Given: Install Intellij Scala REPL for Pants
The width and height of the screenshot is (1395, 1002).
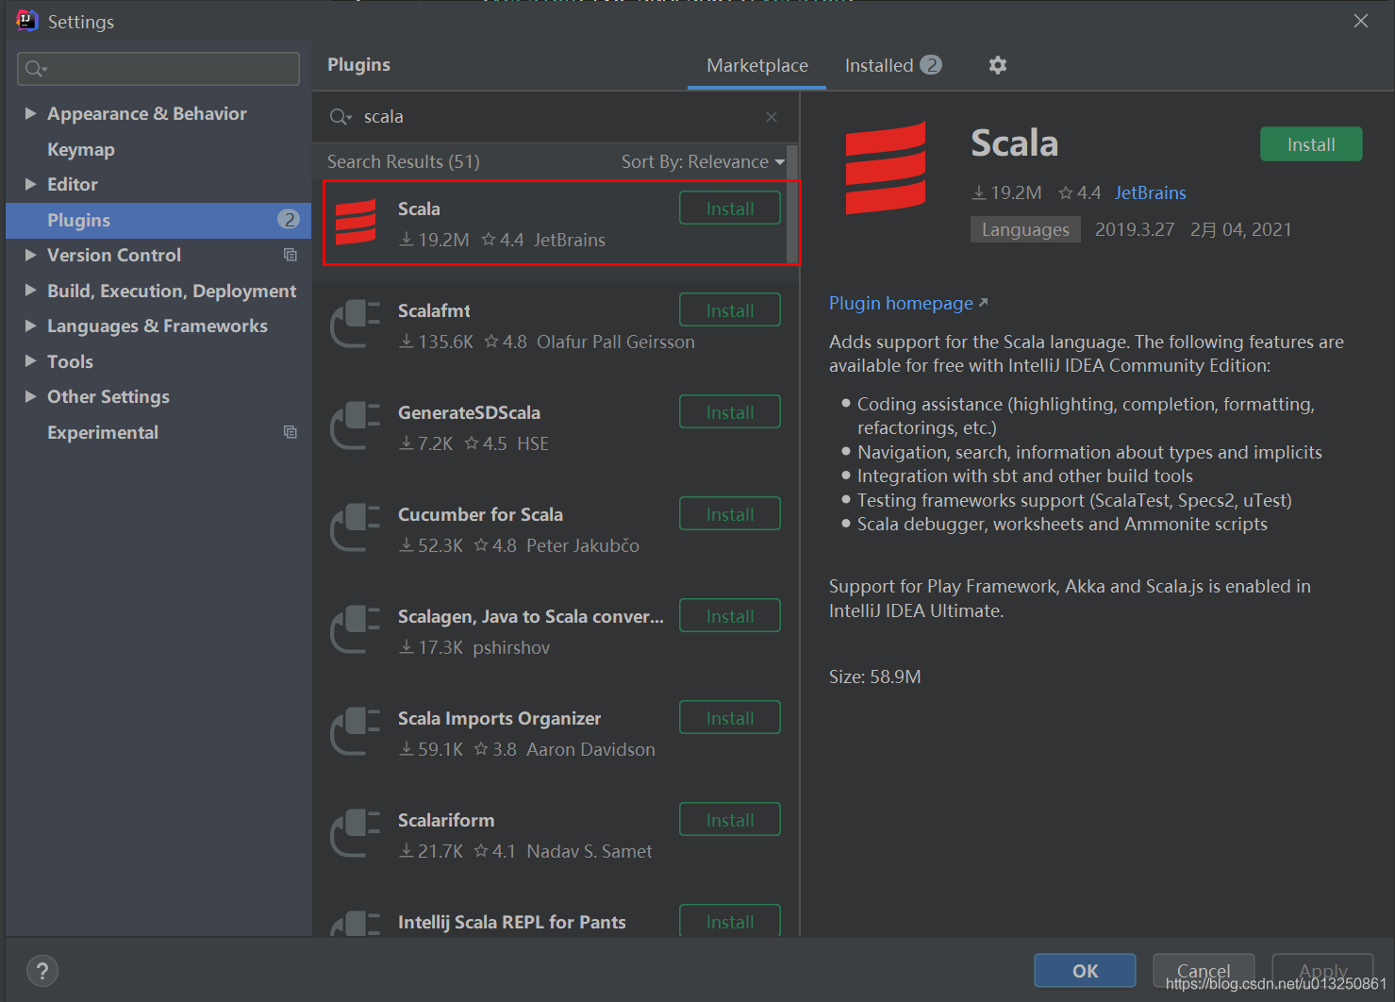Looking at the screenshot, I should (x=730, y=921).
